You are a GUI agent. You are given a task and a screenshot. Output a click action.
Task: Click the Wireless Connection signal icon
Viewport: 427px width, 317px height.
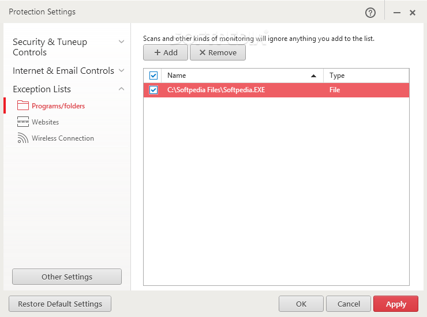(23, 138)
